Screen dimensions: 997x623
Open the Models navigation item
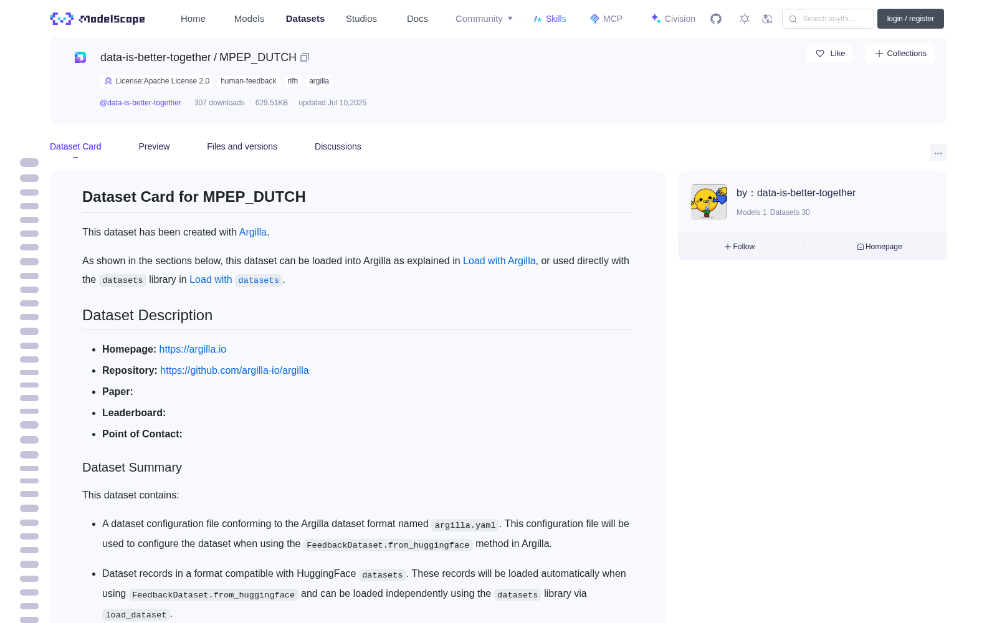[x=249, y=19]
